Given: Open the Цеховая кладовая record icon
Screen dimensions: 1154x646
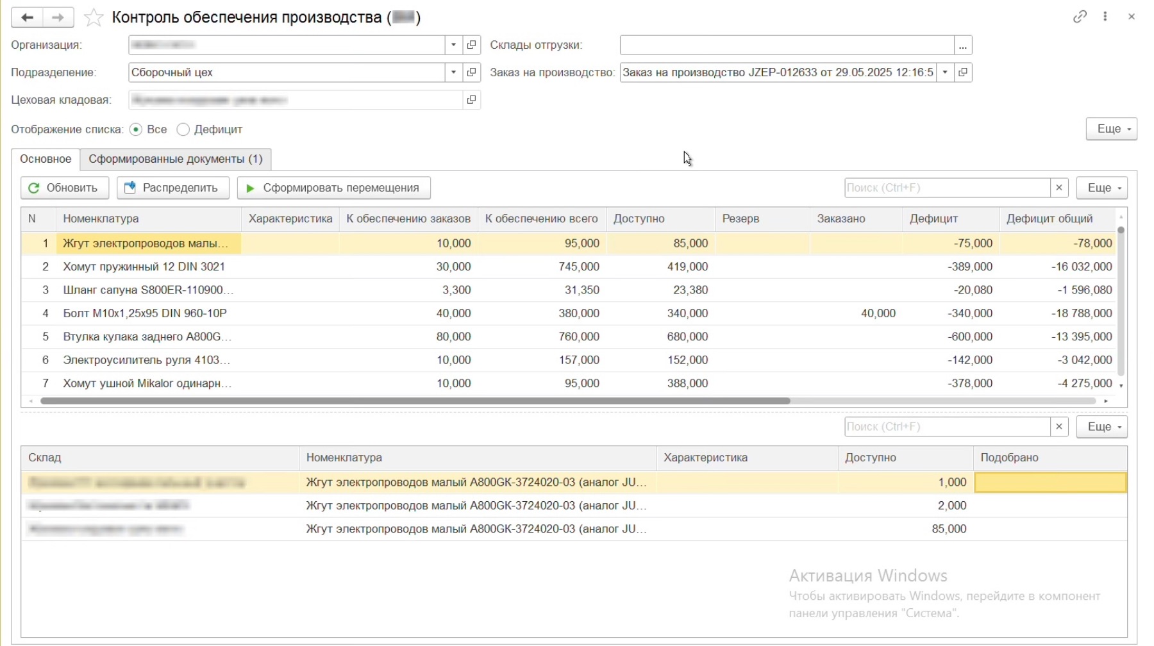Looking at the screenshot, I should [x=472, y=100].
